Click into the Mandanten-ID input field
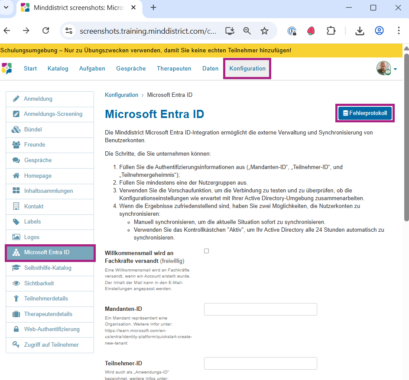Image resolution: width=409 pixels, height=380 pixels. 260,309
